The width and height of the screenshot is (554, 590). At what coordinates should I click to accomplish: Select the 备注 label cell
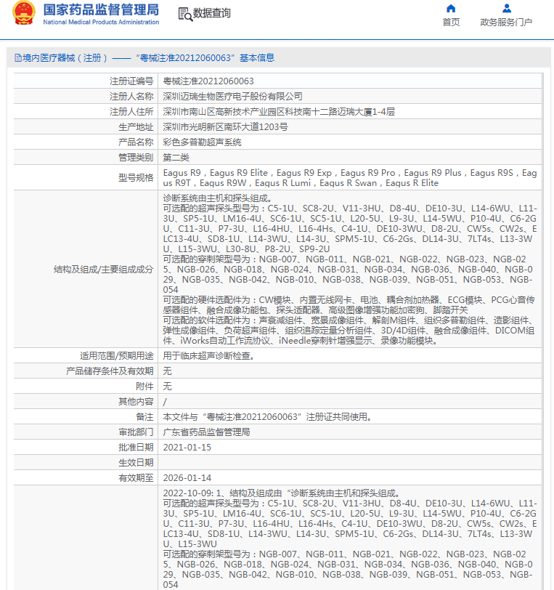[x=86, y=417]
